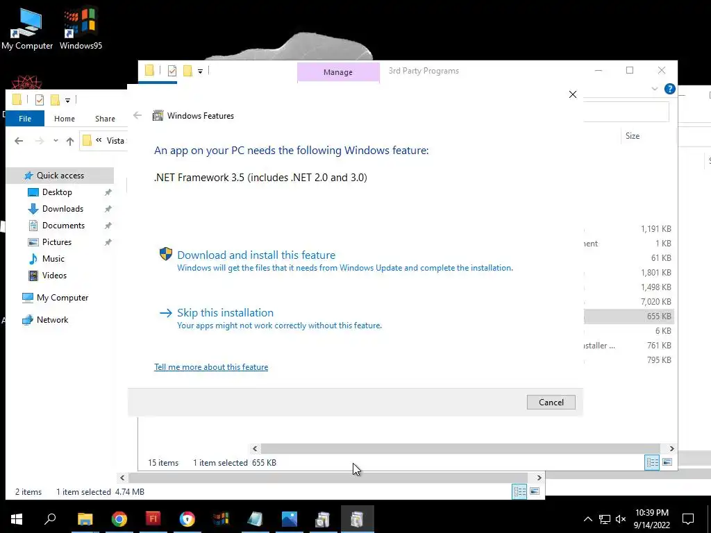Image resolution: width=711 pixels, height=533 pixels.
Task: Switch to the Home ribbon tab
Action: coord(65,119)
